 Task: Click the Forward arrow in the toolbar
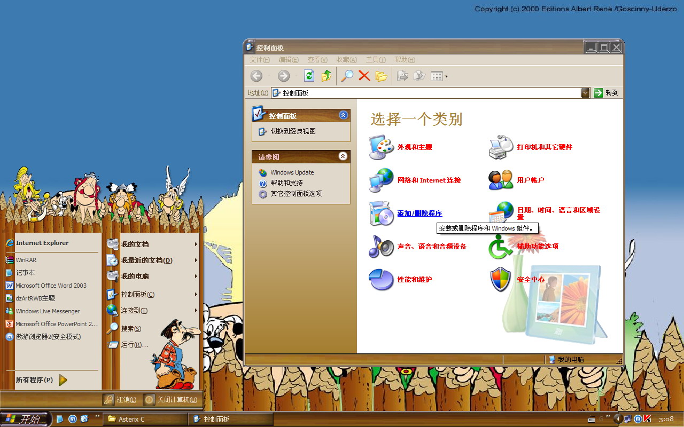point(284,76)
